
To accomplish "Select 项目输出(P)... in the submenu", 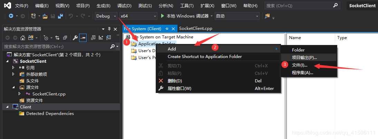I will click(309, 58).
